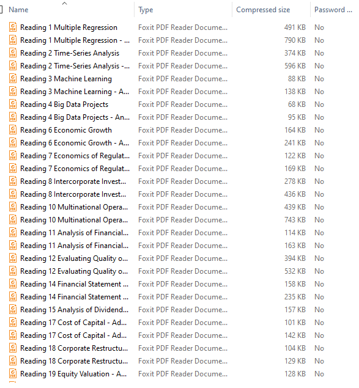Viewport: 359px width, 388px height.
Task: Sort by Compressed size column
Action: click(263, 10)
